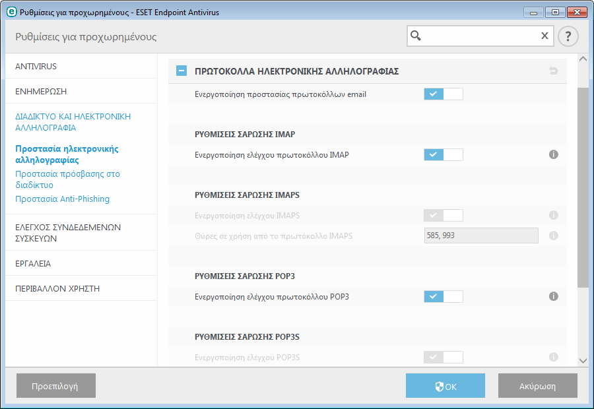Click the vertical scrollbar thumb
The height and width of the screenshot is (409, 594).
[583, 187]
